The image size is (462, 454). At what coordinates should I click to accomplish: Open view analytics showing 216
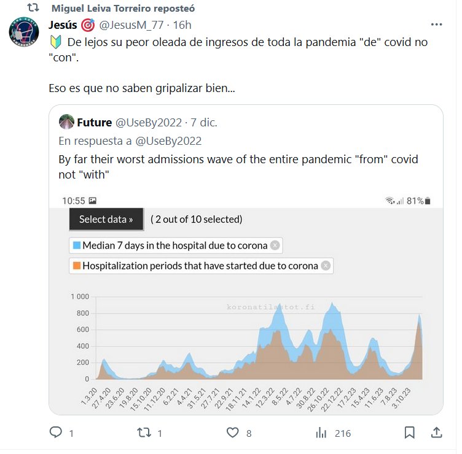[x=321, y=433]
